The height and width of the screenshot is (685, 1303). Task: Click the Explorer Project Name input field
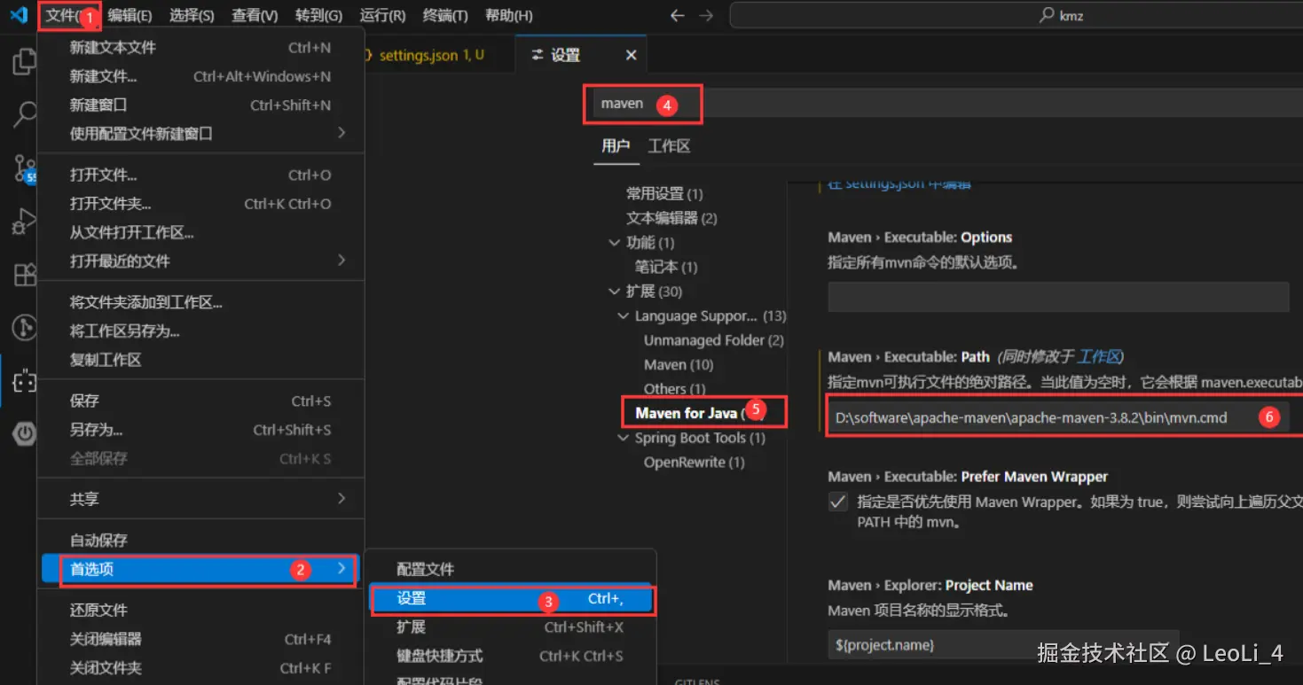pos(1003,645)
